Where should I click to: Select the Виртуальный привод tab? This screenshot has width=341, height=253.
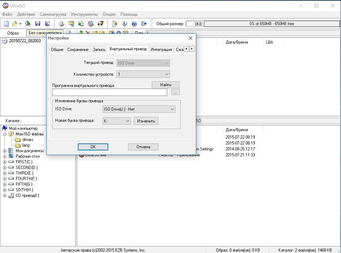click(x=128, y=49)
